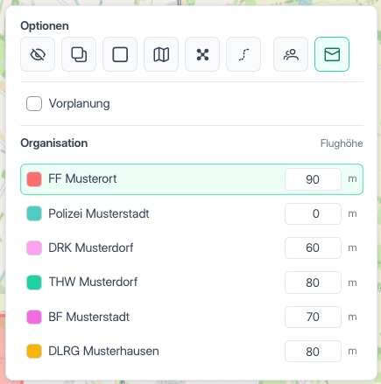Open the people group icon
The width and height of the screenshot is (381, 384).
tap(291, 54)
